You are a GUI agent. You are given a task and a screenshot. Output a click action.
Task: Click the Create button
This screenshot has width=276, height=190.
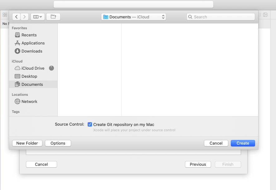[243, 143]
